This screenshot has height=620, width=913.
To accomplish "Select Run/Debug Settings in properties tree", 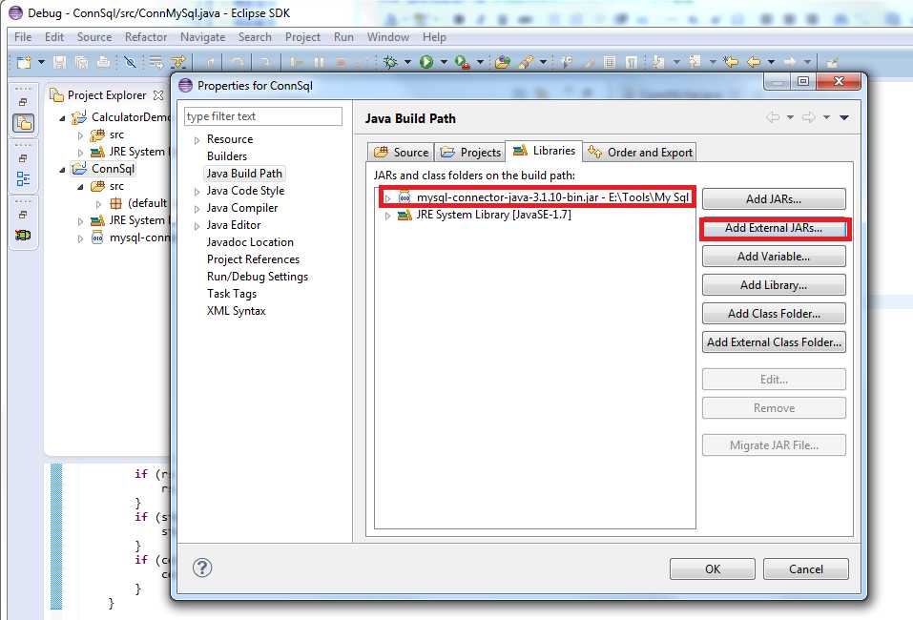I will click(x=258, y=277).
